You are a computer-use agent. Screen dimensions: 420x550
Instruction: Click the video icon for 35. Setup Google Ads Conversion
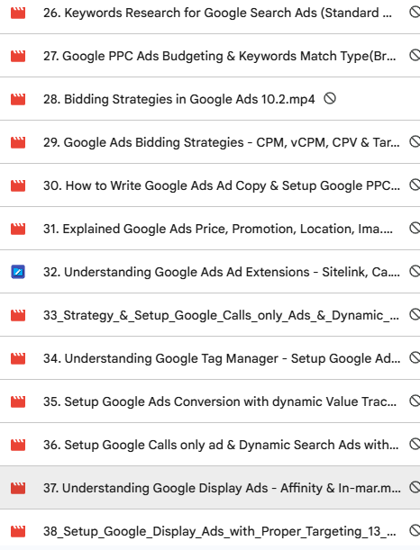pyautogui.click(x=18, y=401)
